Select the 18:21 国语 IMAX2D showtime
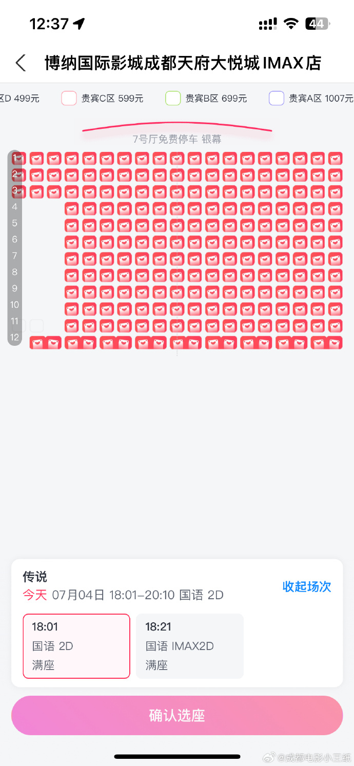Viewport: 354px width, 766px height. [x=190, y=646]
